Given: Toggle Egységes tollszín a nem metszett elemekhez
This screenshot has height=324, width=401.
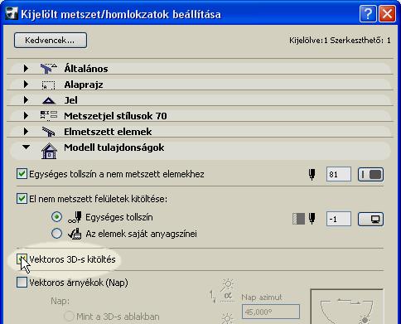Looking at the screenshot, I should tap(22, 174).
